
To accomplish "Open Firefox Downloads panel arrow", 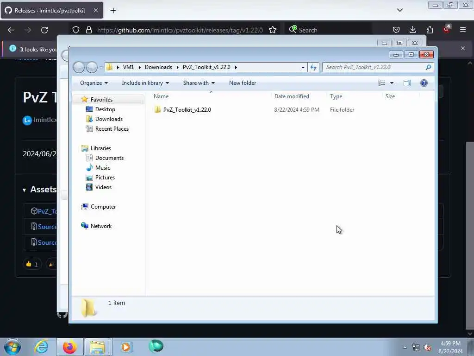I will (x=412, y=30).
